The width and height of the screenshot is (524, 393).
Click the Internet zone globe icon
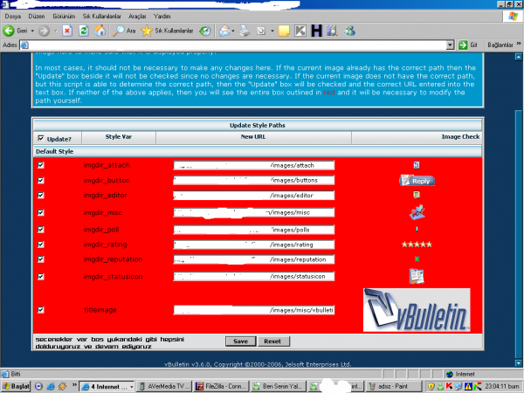(x=450, y=374)
